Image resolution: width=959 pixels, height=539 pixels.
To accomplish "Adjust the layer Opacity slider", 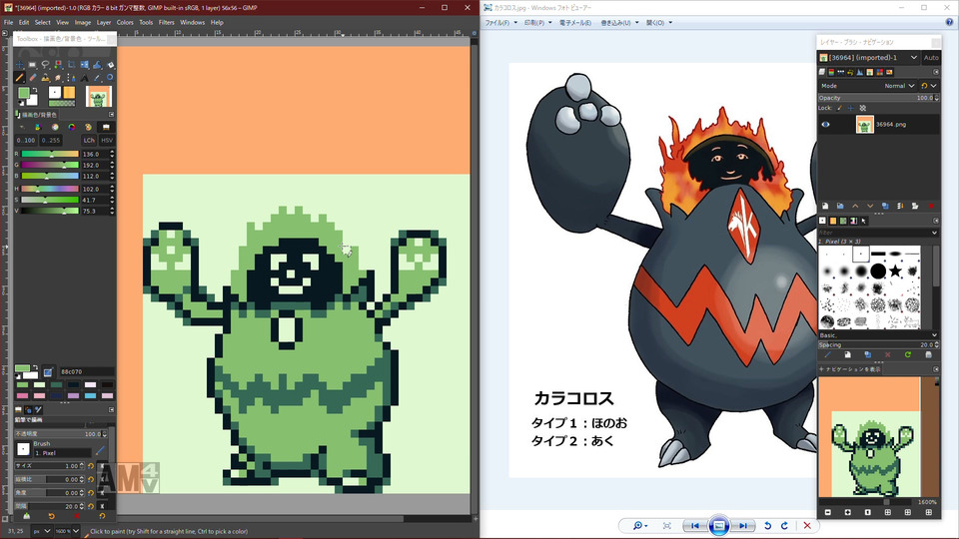I will (x=878, y=98).
